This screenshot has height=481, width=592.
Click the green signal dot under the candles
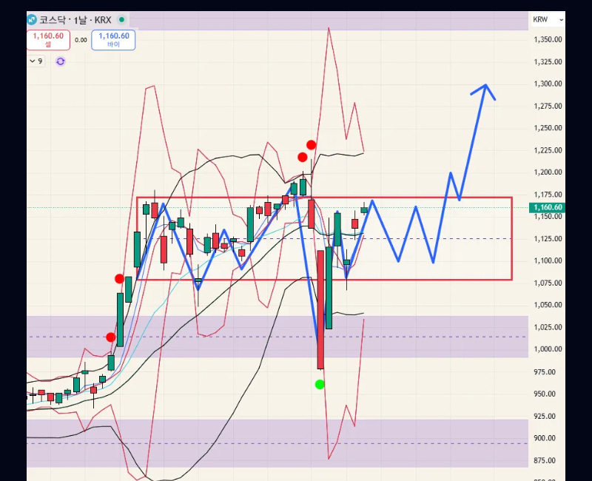320,385
